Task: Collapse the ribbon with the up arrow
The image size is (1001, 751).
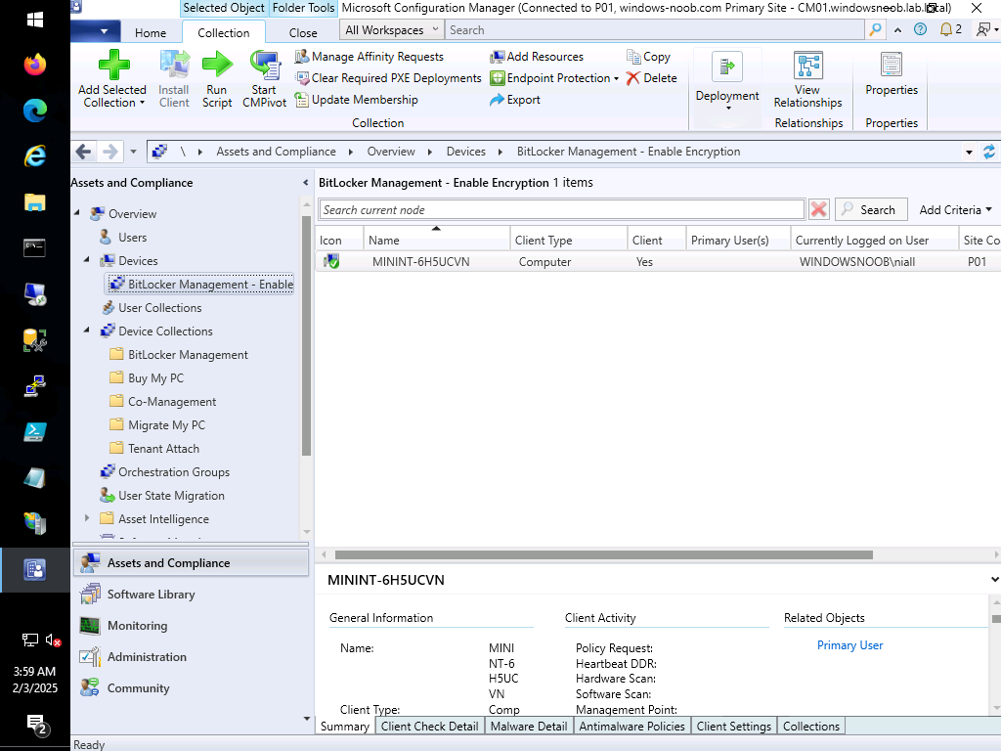Action: 897,30
